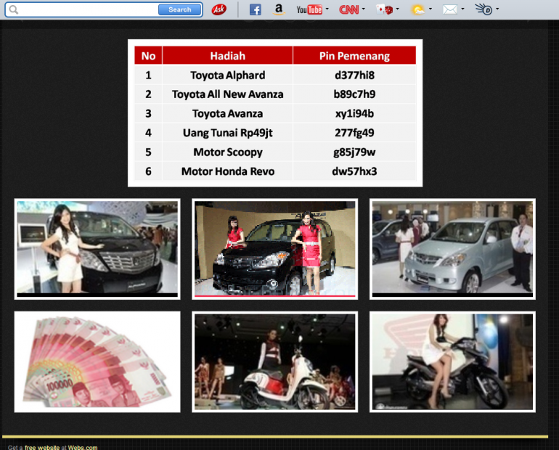Image resolution: width=559 pixels, height=450 pixels.
Task: Expand the mail dropdown arrow
Action: pyautogui.click(x=462, y=9)
